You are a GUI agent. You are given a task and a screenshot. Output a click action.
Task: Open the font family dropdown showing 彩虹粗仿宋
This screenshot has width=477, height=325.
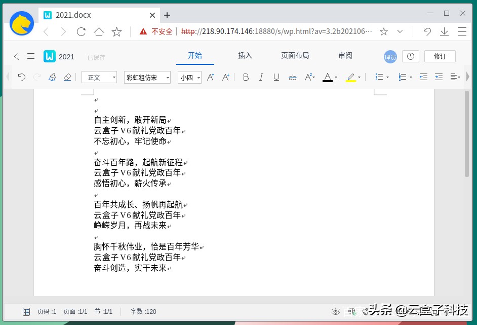click(147, 77)
